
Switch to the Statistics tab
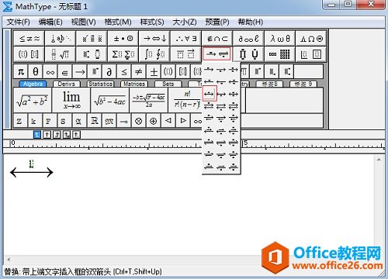(x=100, y=84)
